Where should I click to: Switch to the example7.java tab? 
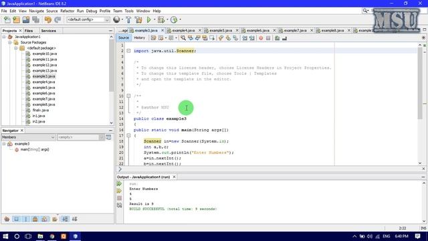click(x=295, y=30)
